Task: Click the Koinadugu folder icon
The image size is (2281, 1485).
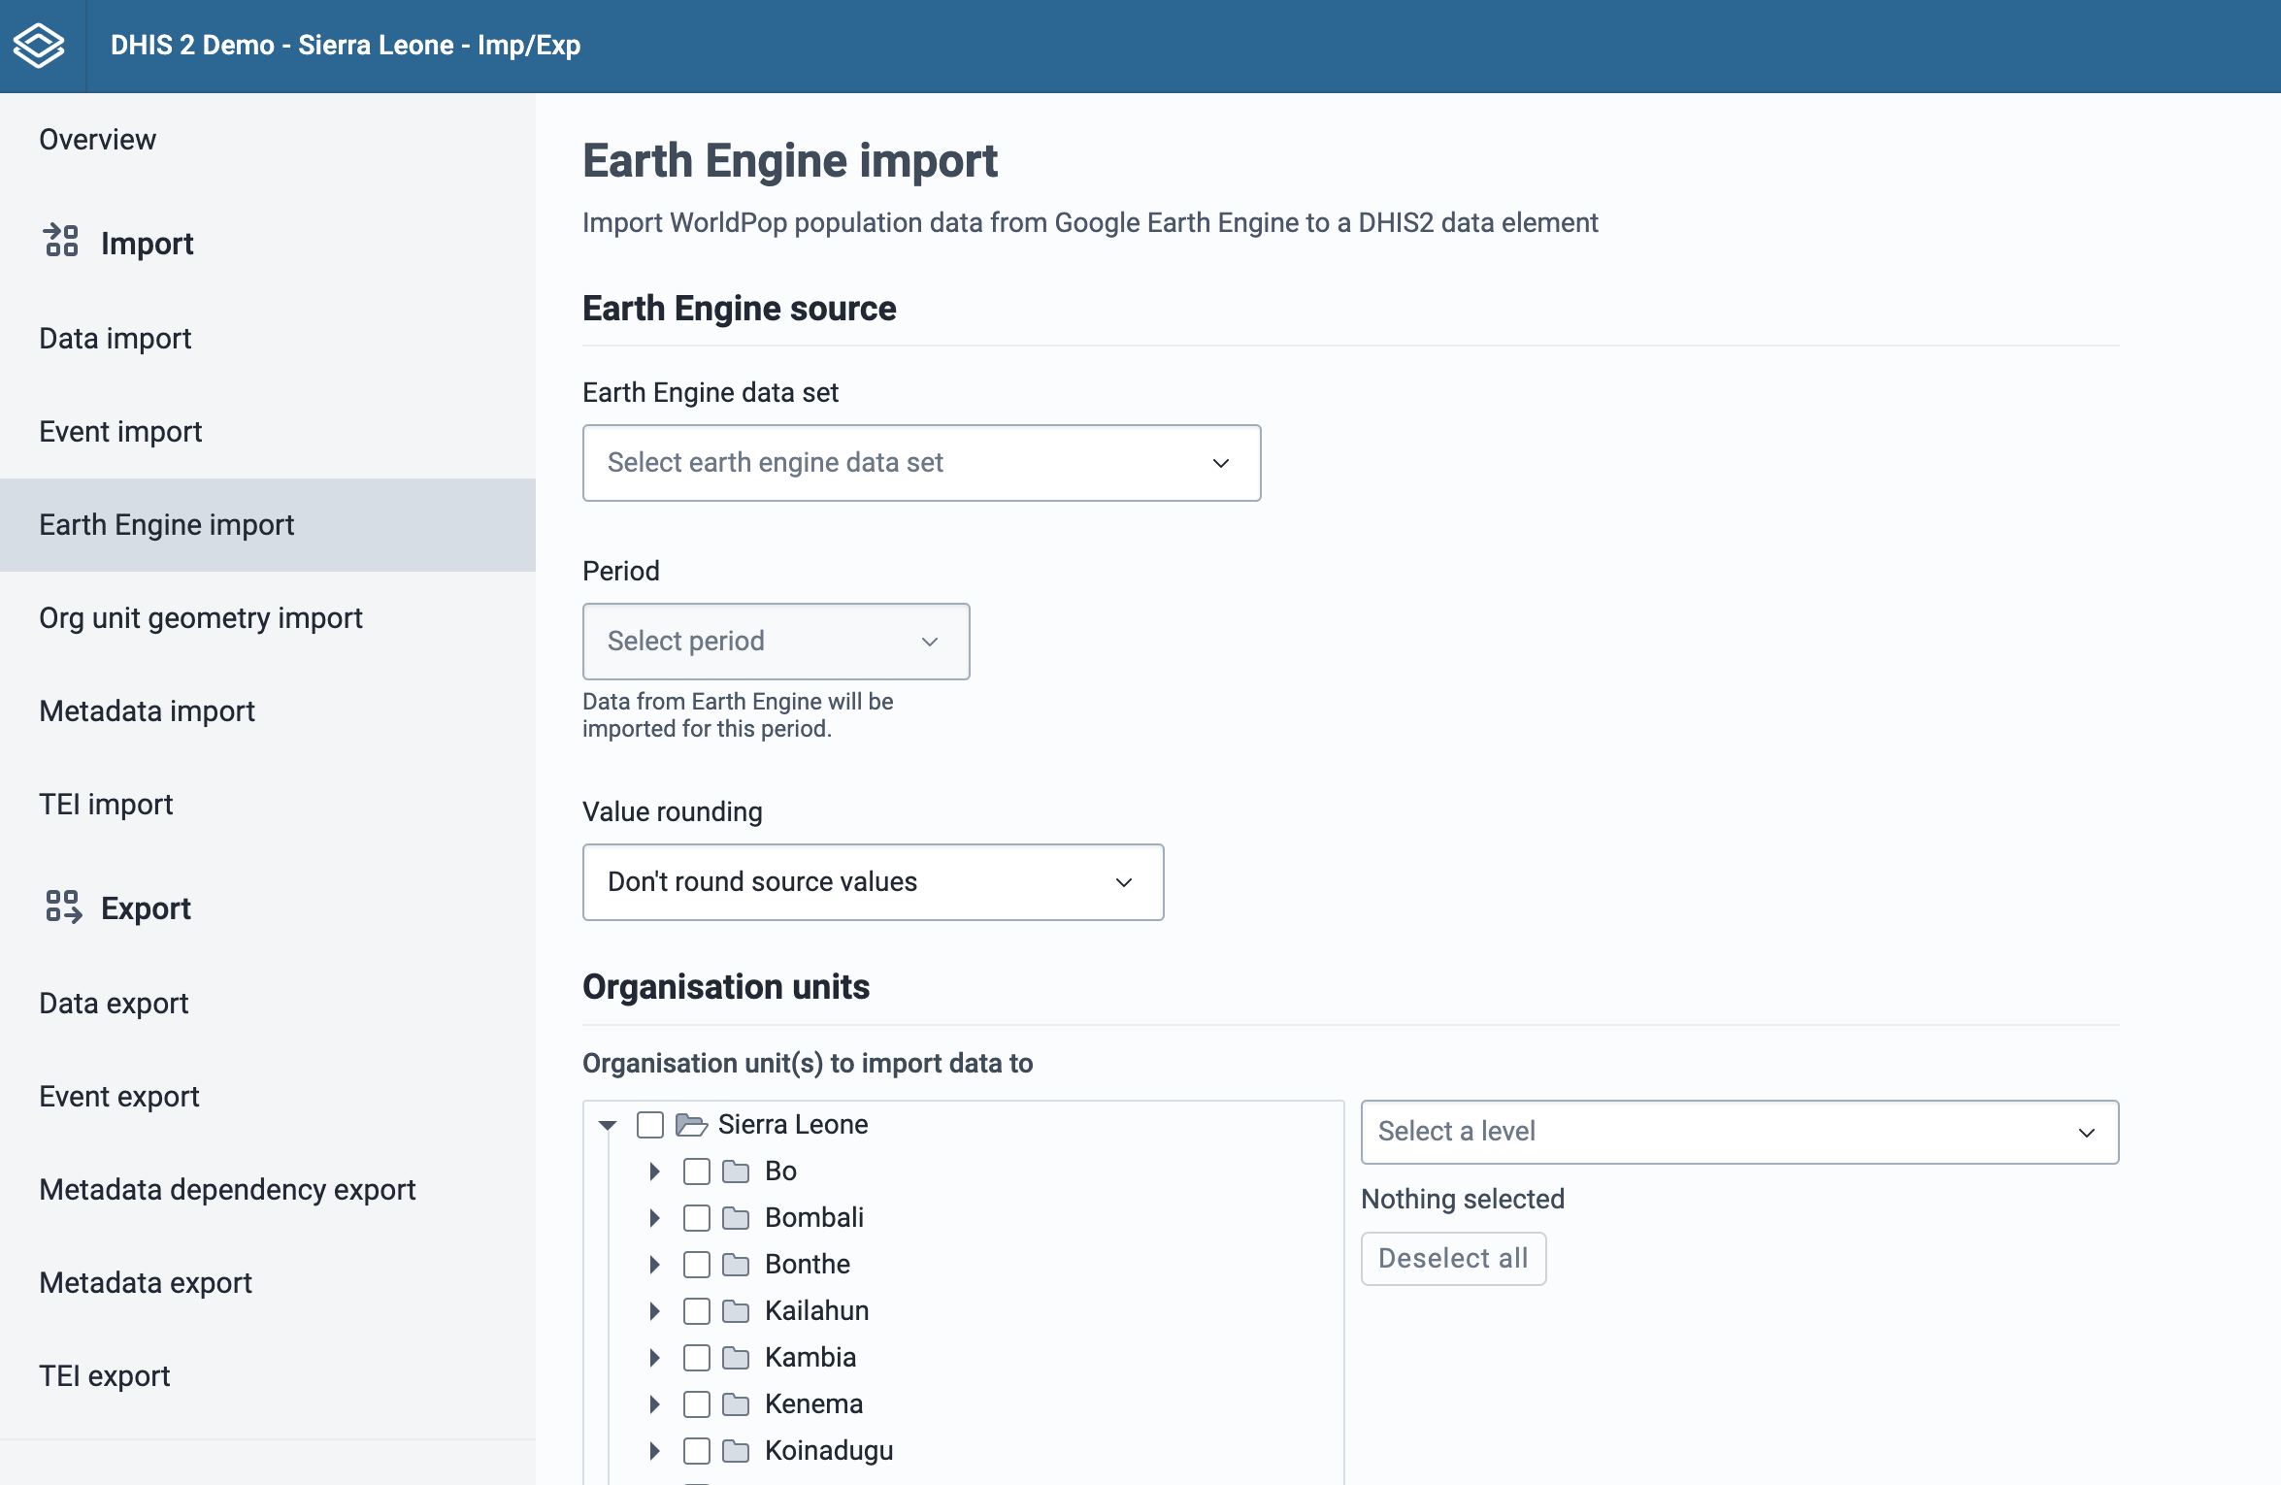Action: click(x=737, y=1451)
